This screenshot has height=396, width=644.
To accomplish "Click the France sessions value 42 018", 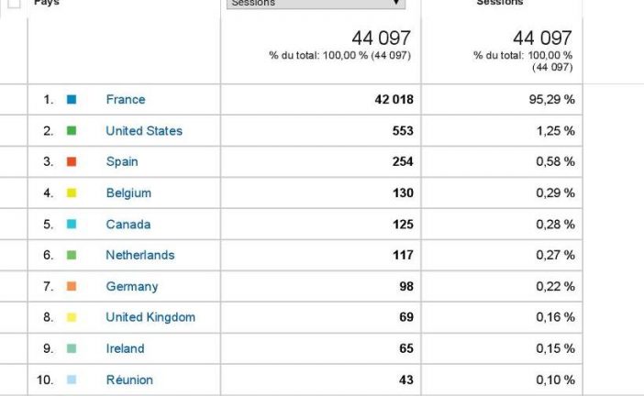I will click(x=394, y=100).
